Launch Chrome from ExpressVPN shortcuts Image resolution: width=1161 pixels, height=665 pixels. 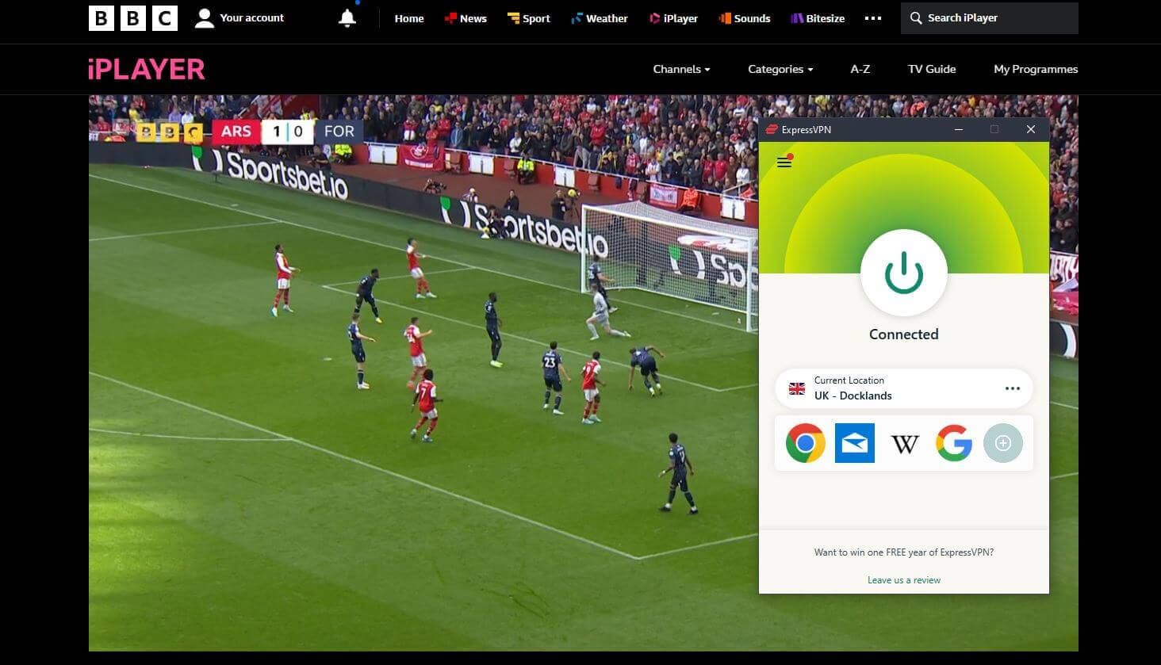pyautogui.click(x=805, y=443)
